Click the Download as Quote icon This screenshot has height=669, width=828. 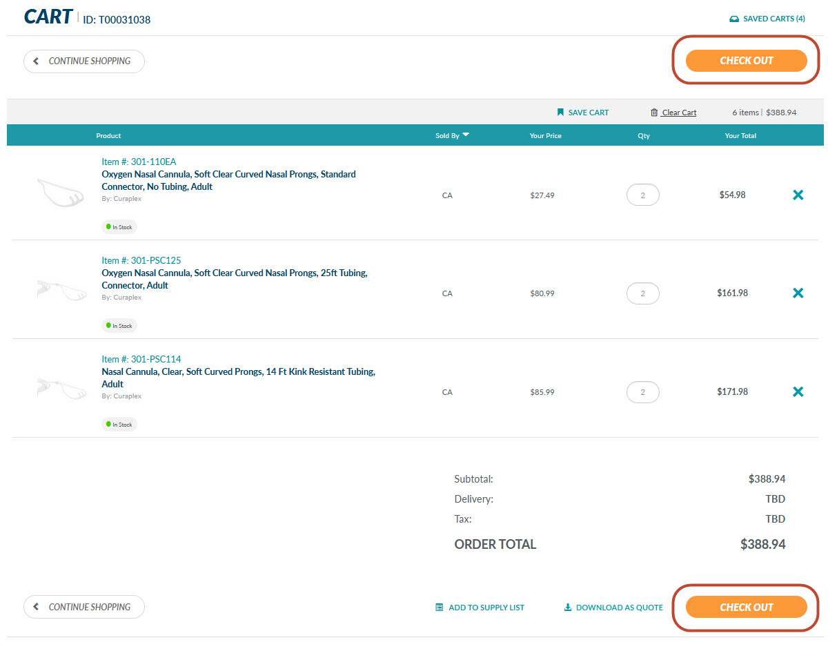[x=568, y=608]
